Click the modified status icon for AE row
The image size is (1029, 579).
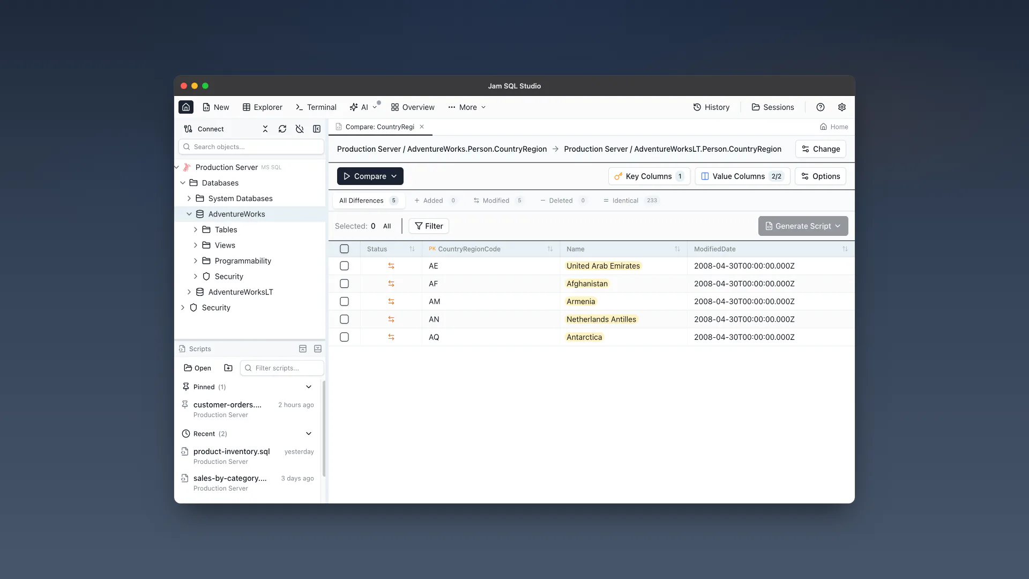pyautogui.click(x=391, y=266)
